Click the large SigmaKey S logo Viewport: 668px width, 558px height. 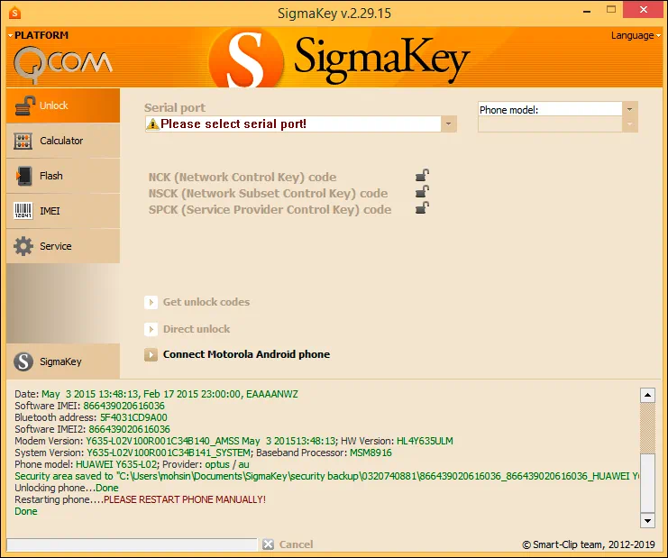pyautogui.click(x=246, y=59)
